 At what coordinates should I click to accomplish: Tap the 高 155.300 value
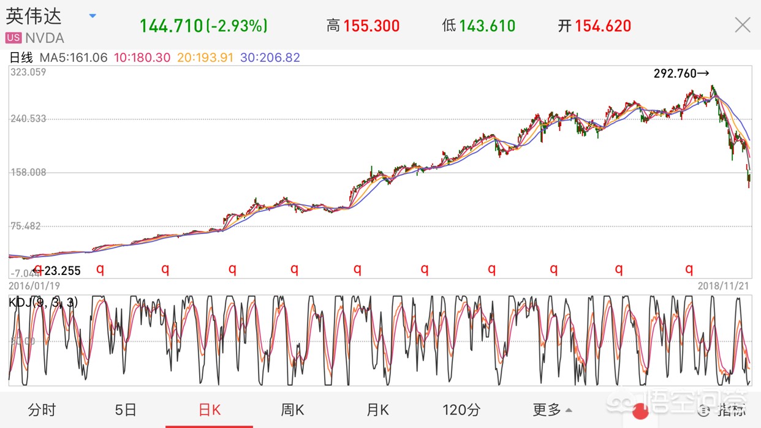pos(363,26)
